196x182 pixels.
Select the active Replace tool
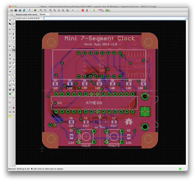click(x=14, y=51)
